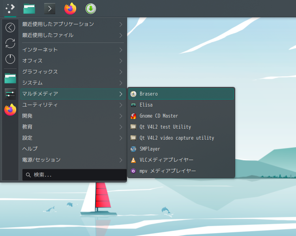Click the インターネット label
296x236 pixels.
(x=40, y=50)
